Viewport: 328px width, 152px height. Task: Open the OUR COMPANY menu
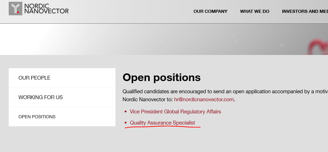click(x=210, y=11)
